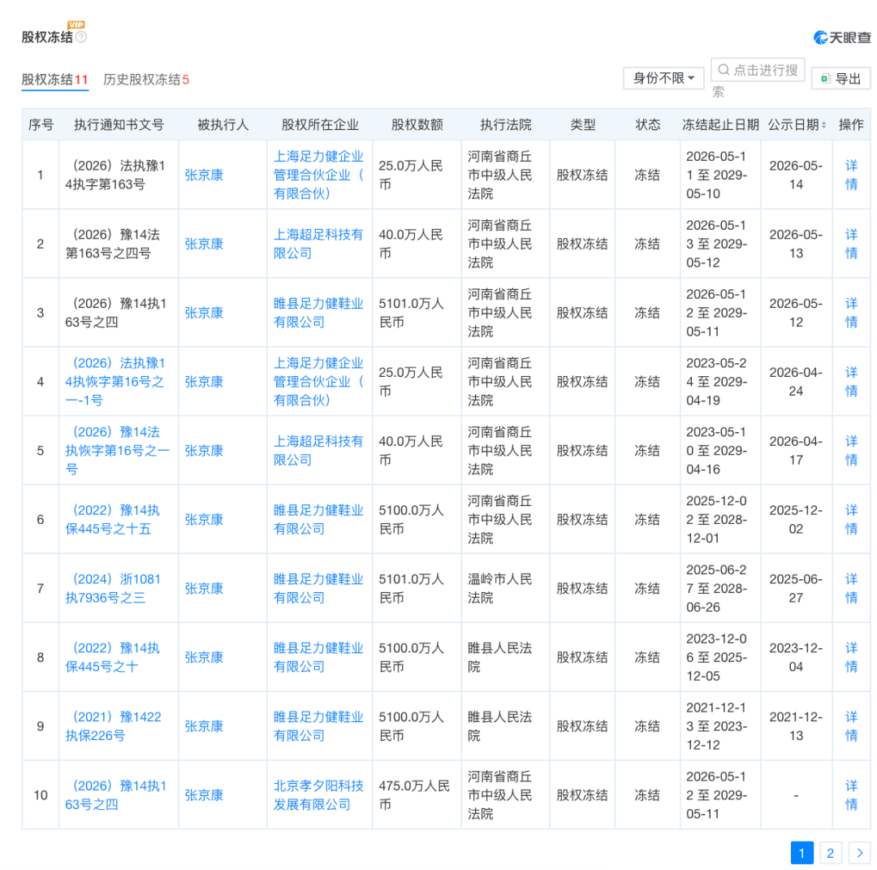The height and width of the screenshot is (870, 877).
Task: Click the help question-mark icon beside 股权冻结
Action: click(81, 37)
